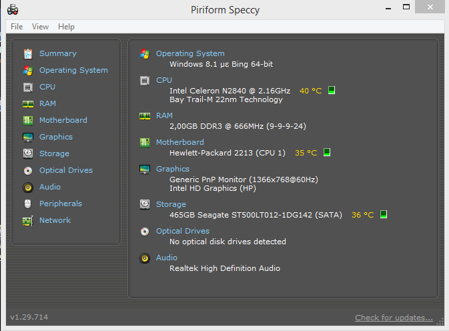Click the RAM module icon in sidebar
The image size is (449, 331).
click(x=27, y=103)
